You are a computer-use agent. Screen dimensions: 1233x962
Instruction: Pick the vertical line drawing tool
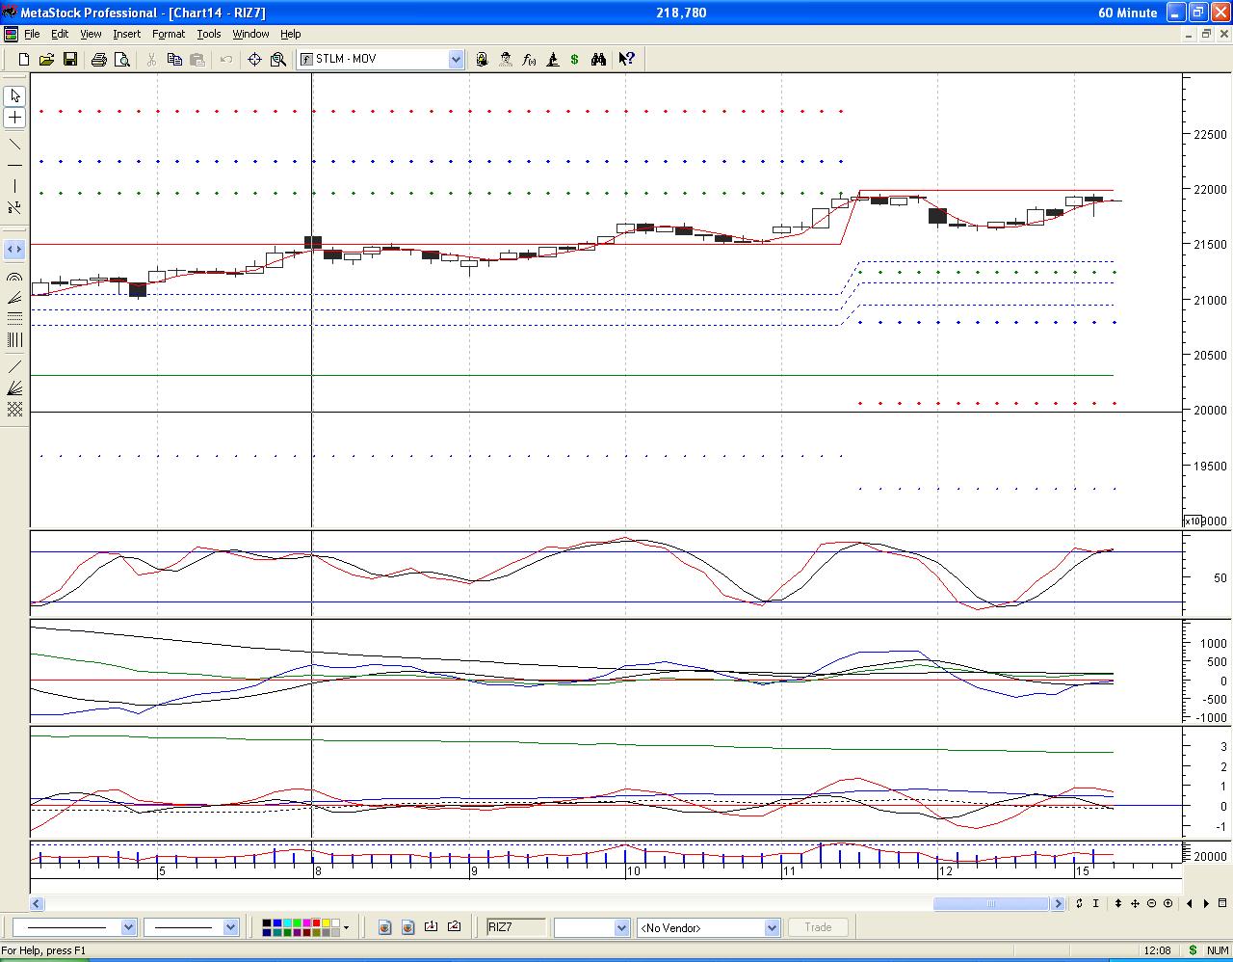coord(14,187)
